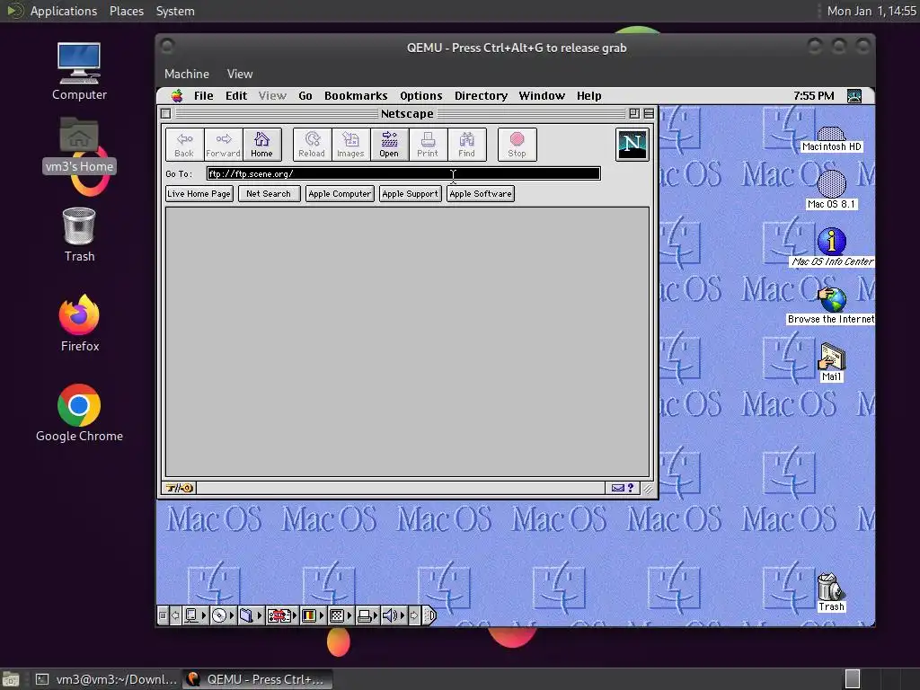
Task: Select the Computer desktop icon
Action: click(x=79, y=72)
